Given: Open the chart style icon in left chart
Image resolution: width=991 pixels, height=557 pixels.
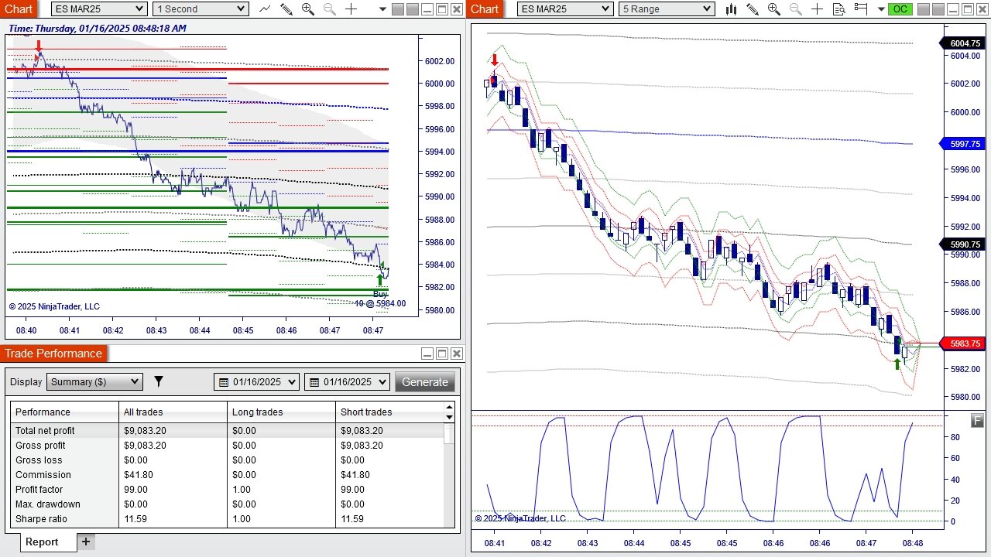Looking at the screenshot, I should tap(265, 9).
